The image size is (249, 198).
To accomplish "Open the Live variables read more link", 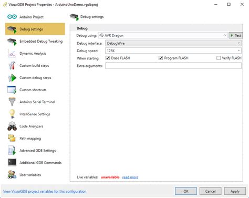I will pos(130,177).
